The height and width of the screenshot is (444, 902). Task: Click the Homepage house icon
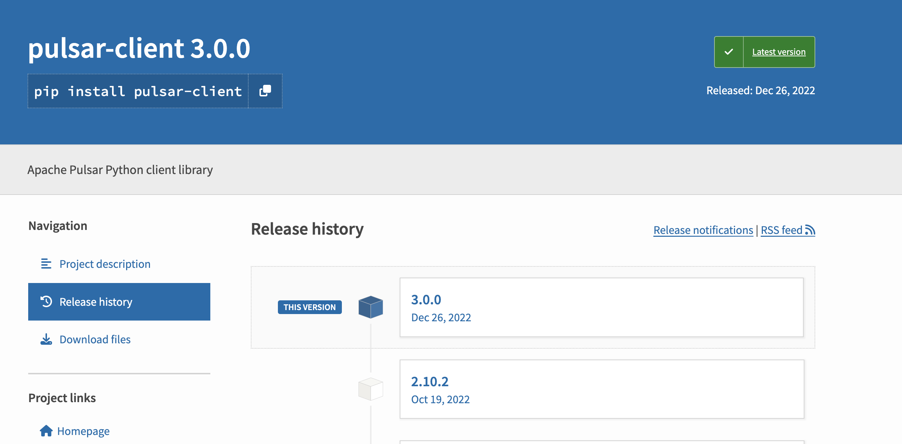tap(46, 431)
